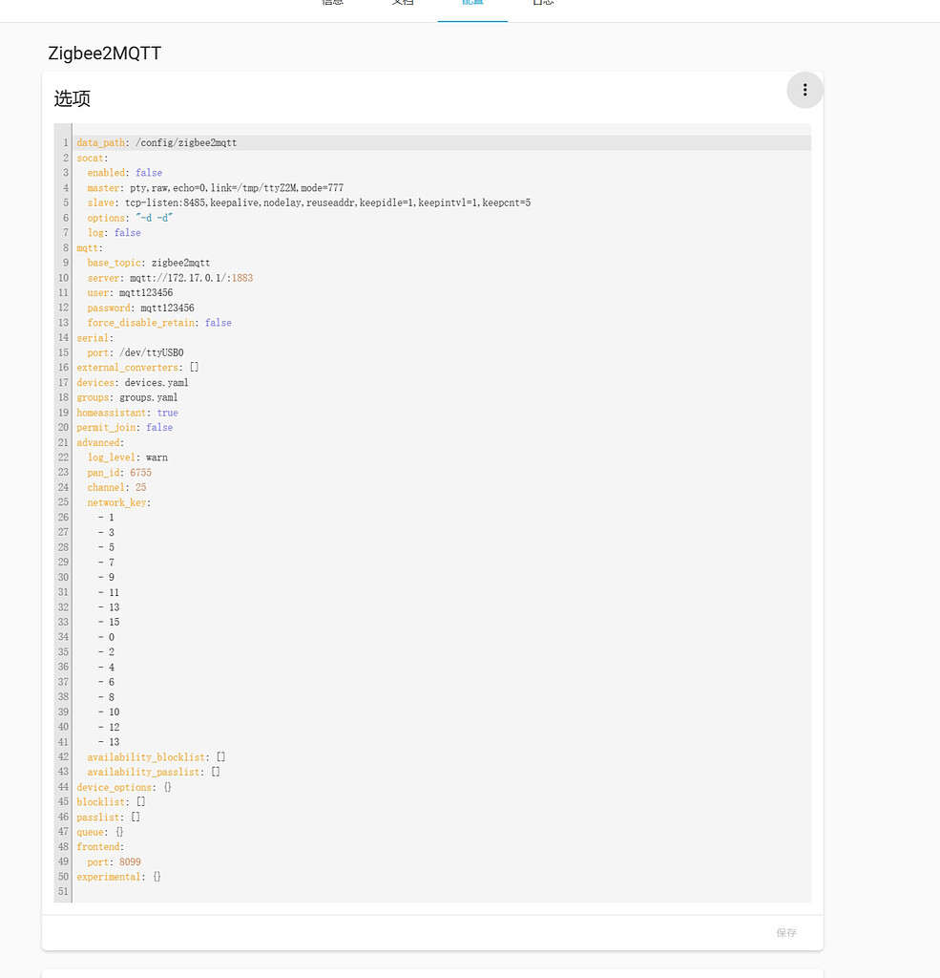Click the 'external_converters: []' line
Viewport: 940px width, 978px height.
click(x=137, y=368)
